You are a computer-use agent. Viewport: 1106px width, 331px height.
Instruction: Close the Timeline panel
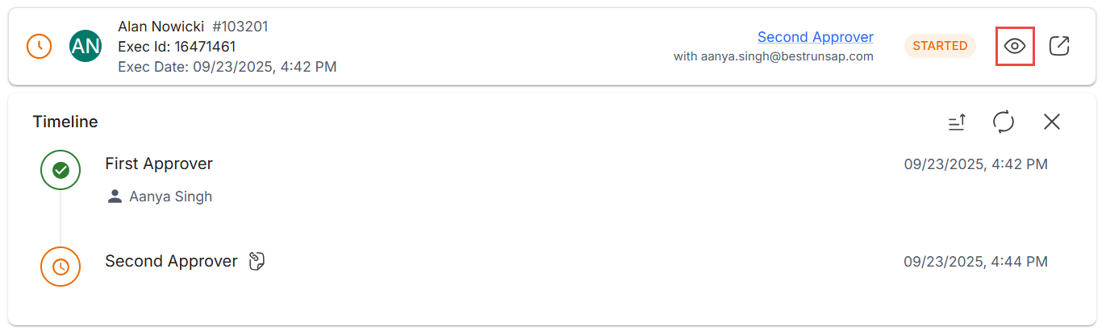pyautogui.click(x=1051, y=122)
